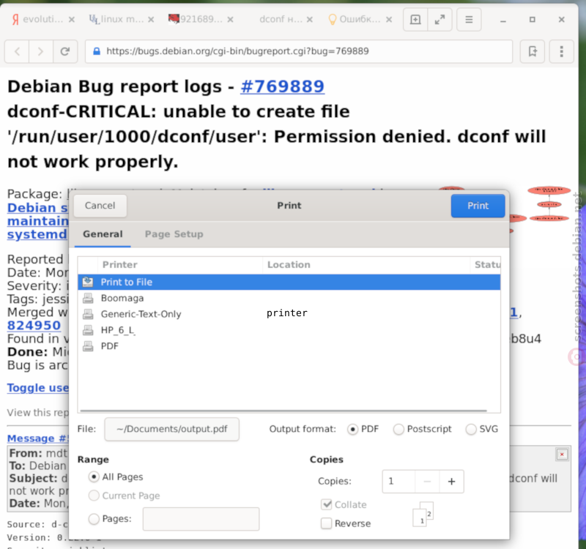Click the Print to File printer icon
586x549 pixels.
(x=88, y=282)
